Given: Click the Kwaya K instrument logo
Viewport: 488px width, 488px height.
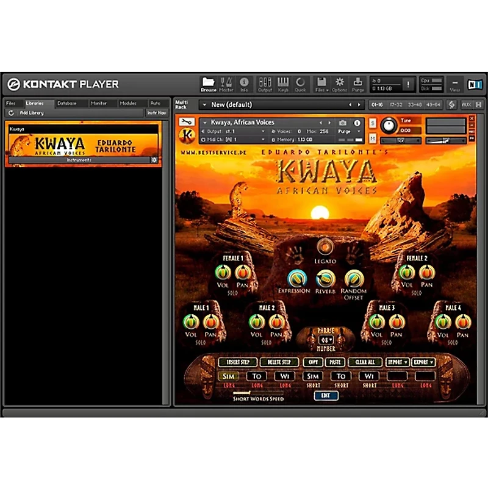Looking at the screenshot, I should click(x=187, y=136).
